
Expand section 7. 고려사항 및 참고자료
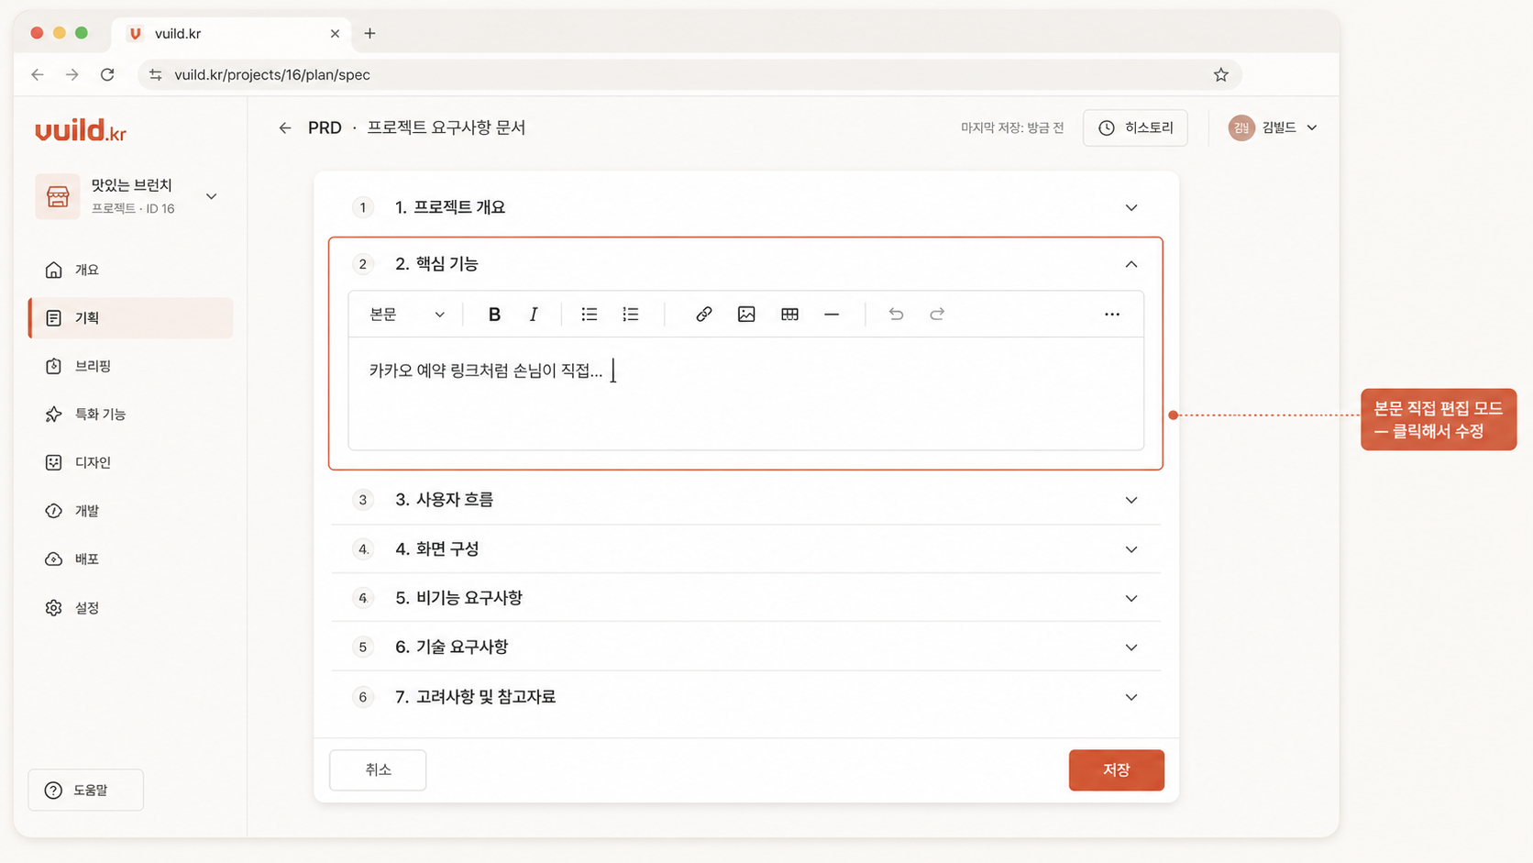[745, 697]
